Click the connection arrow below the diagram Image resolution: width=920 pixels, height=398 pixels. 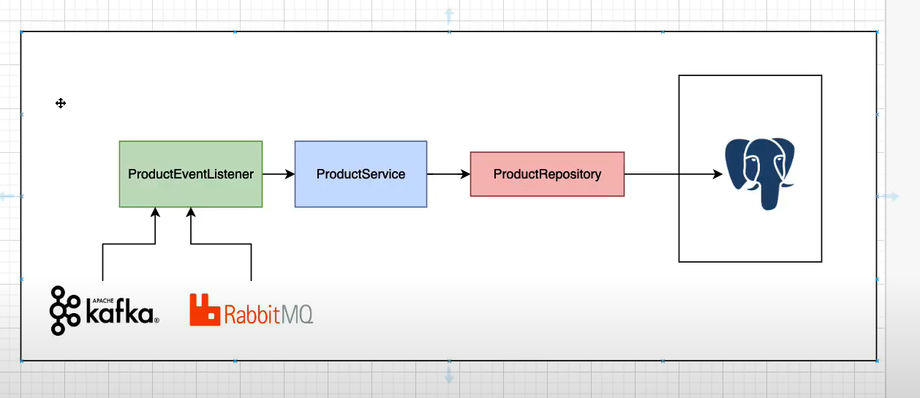(448, 375)
